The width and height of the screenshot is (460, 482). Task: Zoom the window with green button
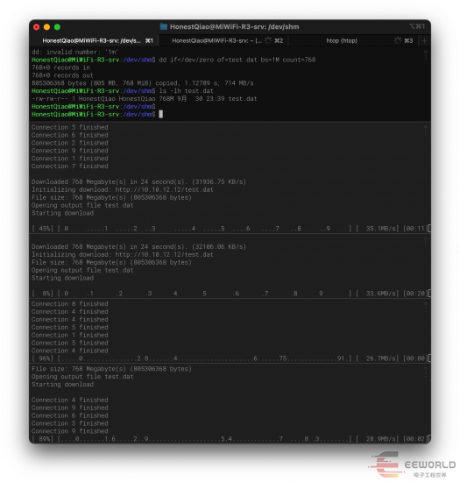57,27
